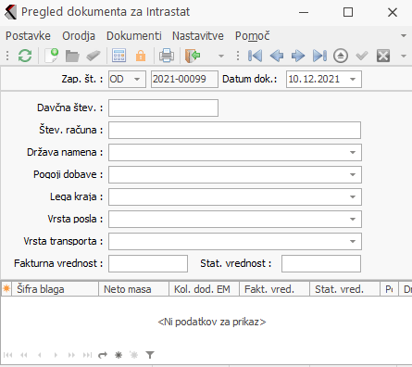Image resolution: width=412 pixels, height=367 pixels.
Task: Click the eraser icon in the toolbar
Action: point(94,57)
